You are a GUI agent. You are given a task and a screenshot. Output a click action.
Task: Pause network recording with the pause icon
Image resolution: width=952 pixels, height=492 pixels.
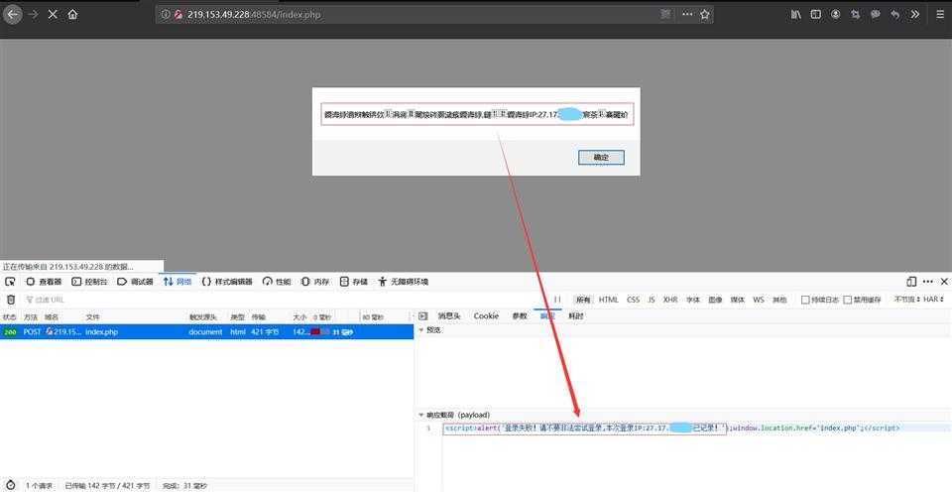pyautogui.click(x=556, y=300)
